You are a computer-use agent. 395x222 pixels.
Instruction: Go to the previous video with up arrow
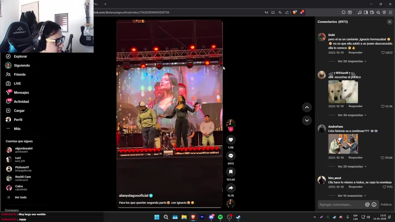point(307,107)
